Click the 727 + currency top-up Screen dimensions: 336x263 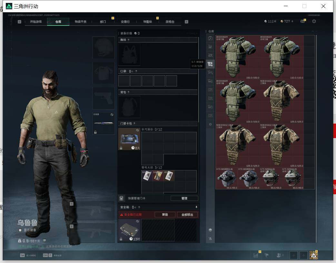coord(287,21)
